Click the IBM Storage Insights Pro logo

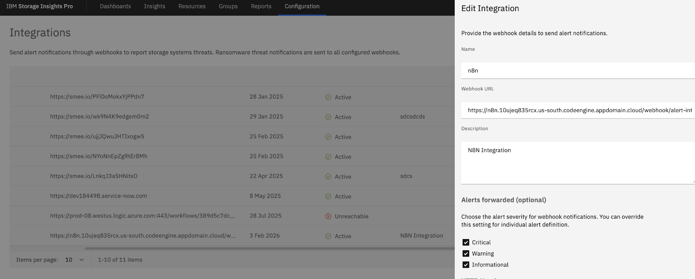tap(40, 7)
